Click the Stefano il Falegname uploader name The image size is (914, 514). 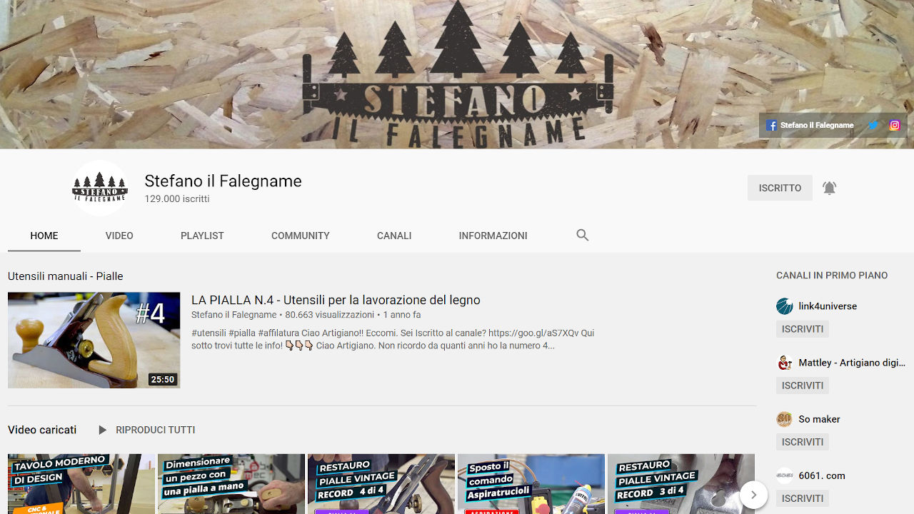coord(233,315)
